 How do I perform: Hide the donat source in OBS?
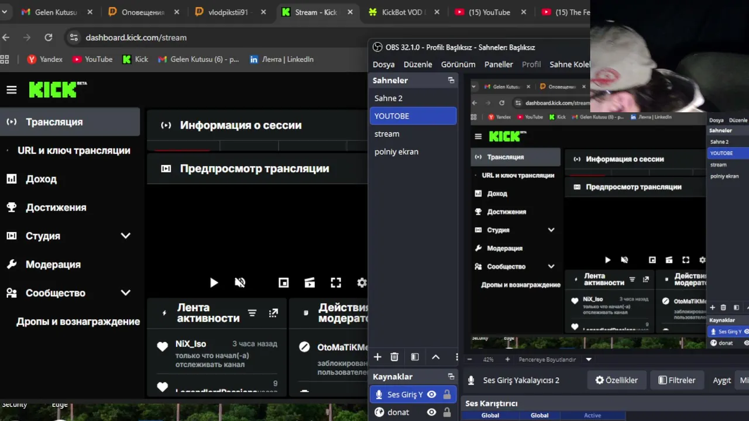click(x=431, y=412)
